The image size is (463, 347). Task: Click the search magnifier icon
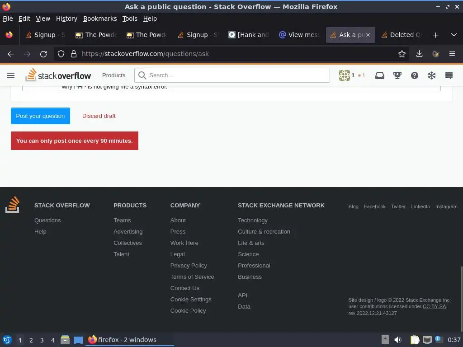(x=142, y=75)
